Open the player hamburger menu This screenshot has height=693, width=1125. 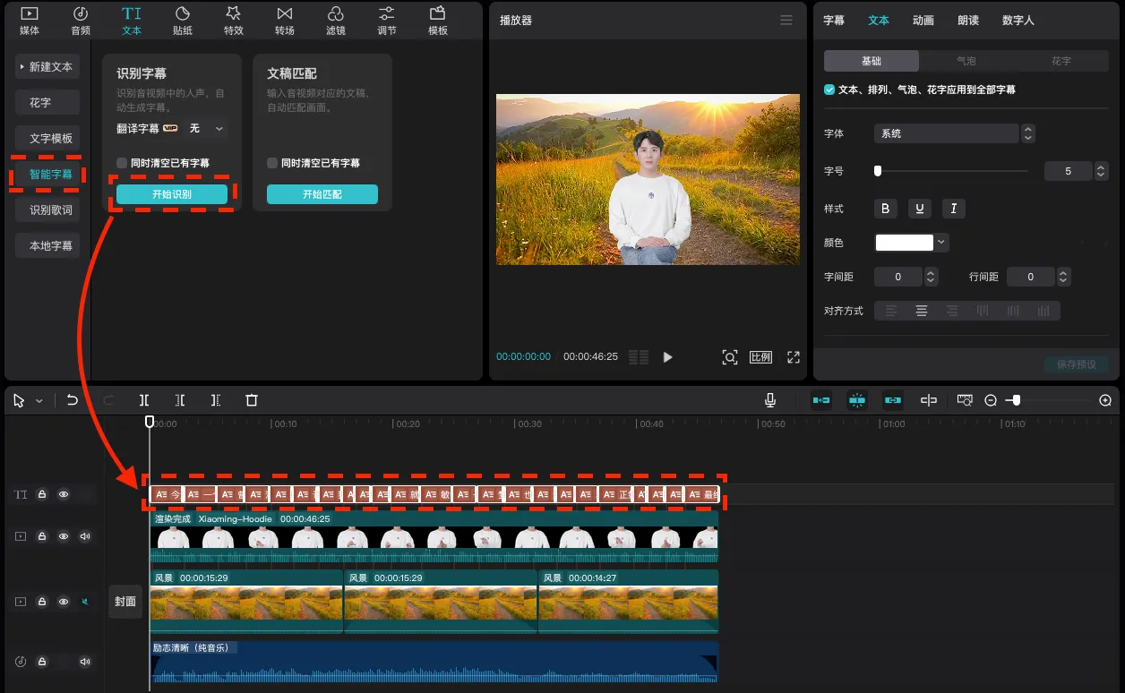tap(786, 20)
